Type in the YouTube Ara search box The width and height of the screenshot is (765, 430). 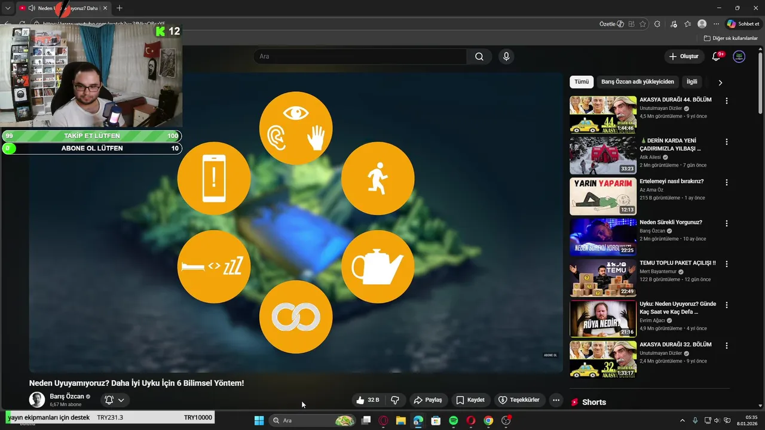tap(360, 57)
